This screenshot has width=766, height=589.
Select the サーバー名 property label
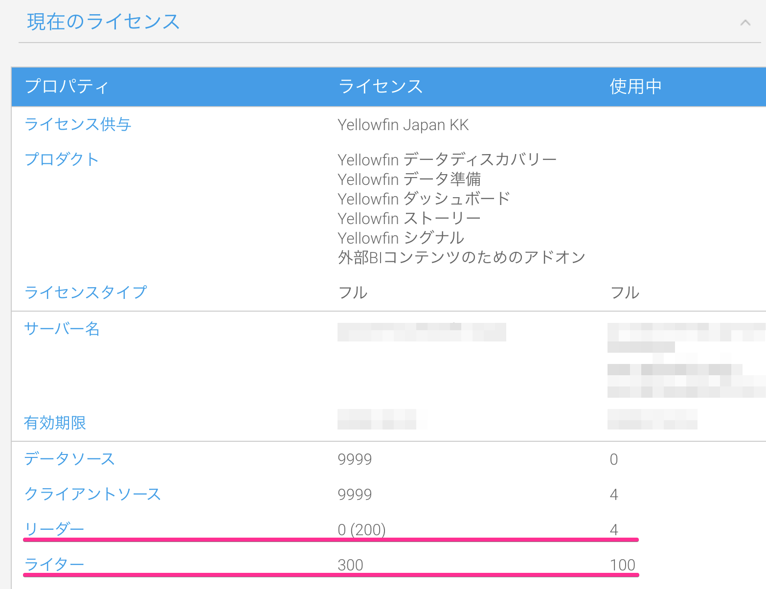coord(62,328)
